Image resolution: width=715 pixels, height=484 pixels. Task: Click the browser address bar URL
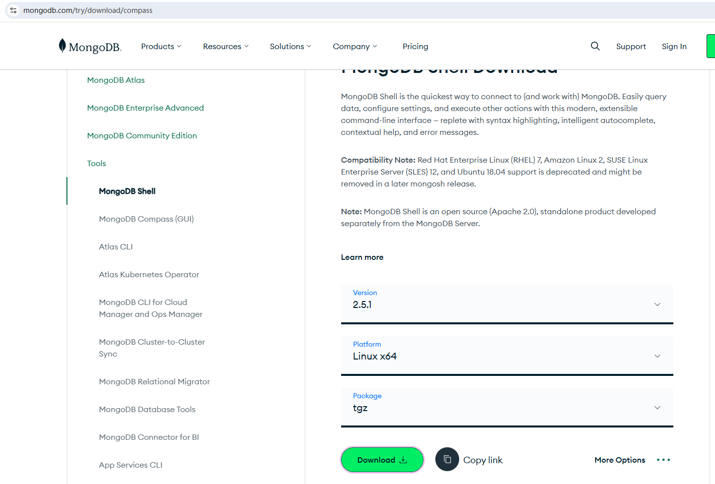point(88,10)
